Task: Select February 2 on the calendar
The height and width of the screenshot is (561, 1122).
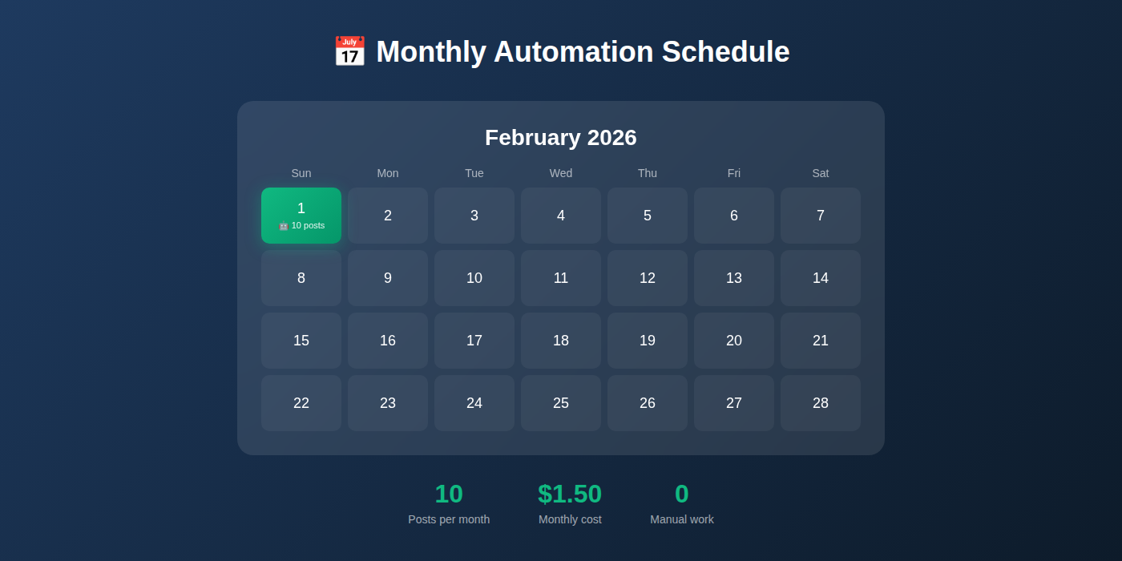Action: tap(388, 216)
